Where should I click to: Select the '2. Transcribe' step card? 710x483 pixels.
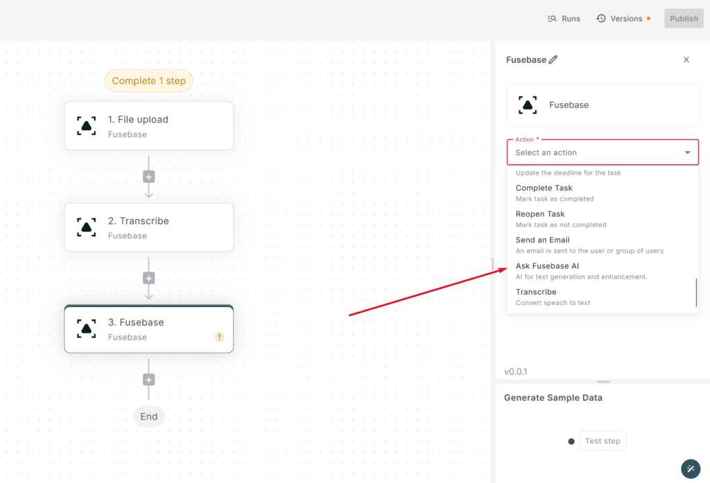coord(148,227)
